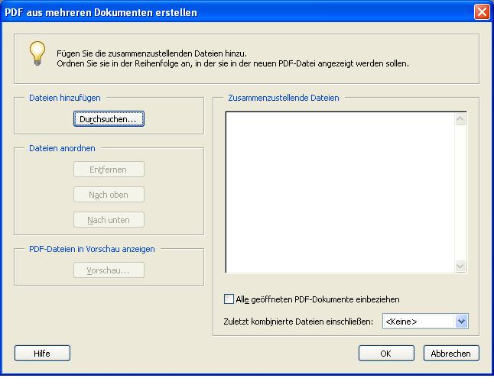Click the Zuletzt kombinierte Dateien einschließen label

pos(298,322)
